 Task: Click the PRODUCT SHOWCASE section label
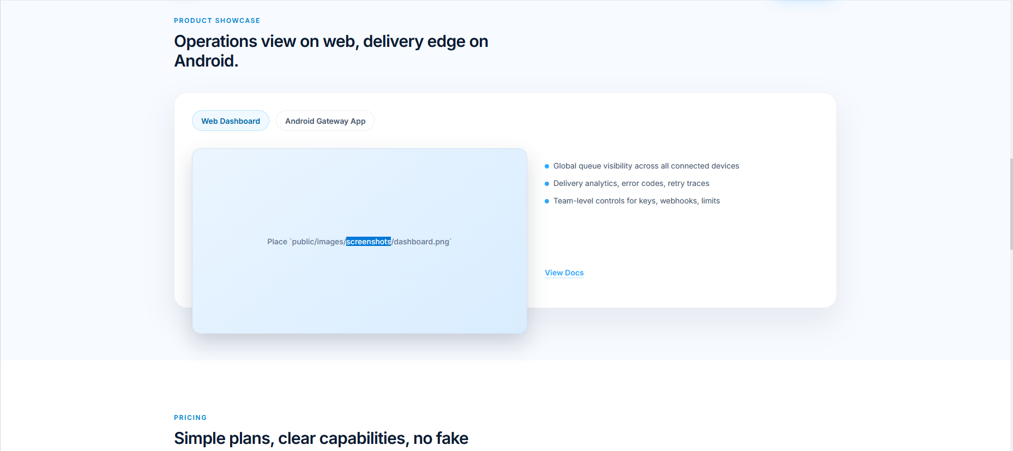[x=217, y=21]
